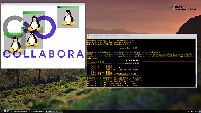Click the [texture] anisotropy=0 result line
Image resolution: width=201 pixels, height=113 pixels.
pos(112,82)
